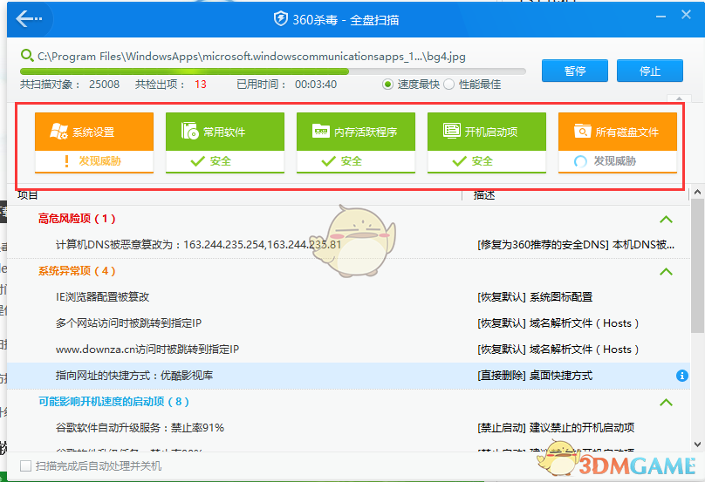The image size is (705, 482).
Task: Open the 内存活跃程序 scan category
Action: [356, 142]
